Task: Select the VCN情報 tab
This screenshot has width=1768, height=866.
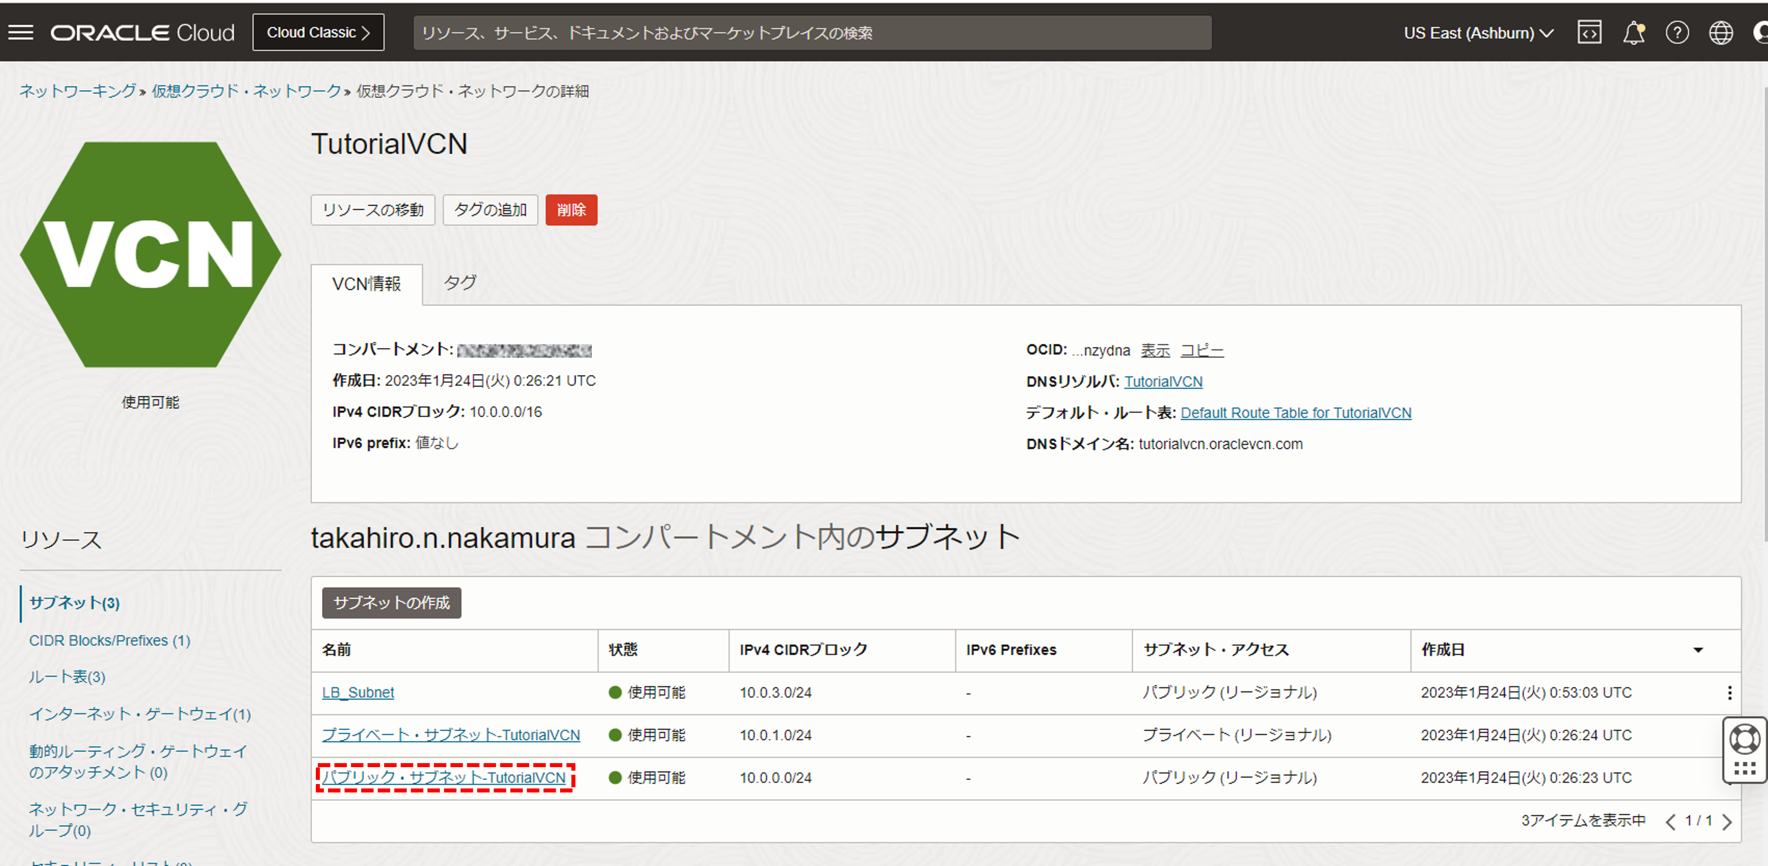Action: pyautogui.click(x=366, y=284)
